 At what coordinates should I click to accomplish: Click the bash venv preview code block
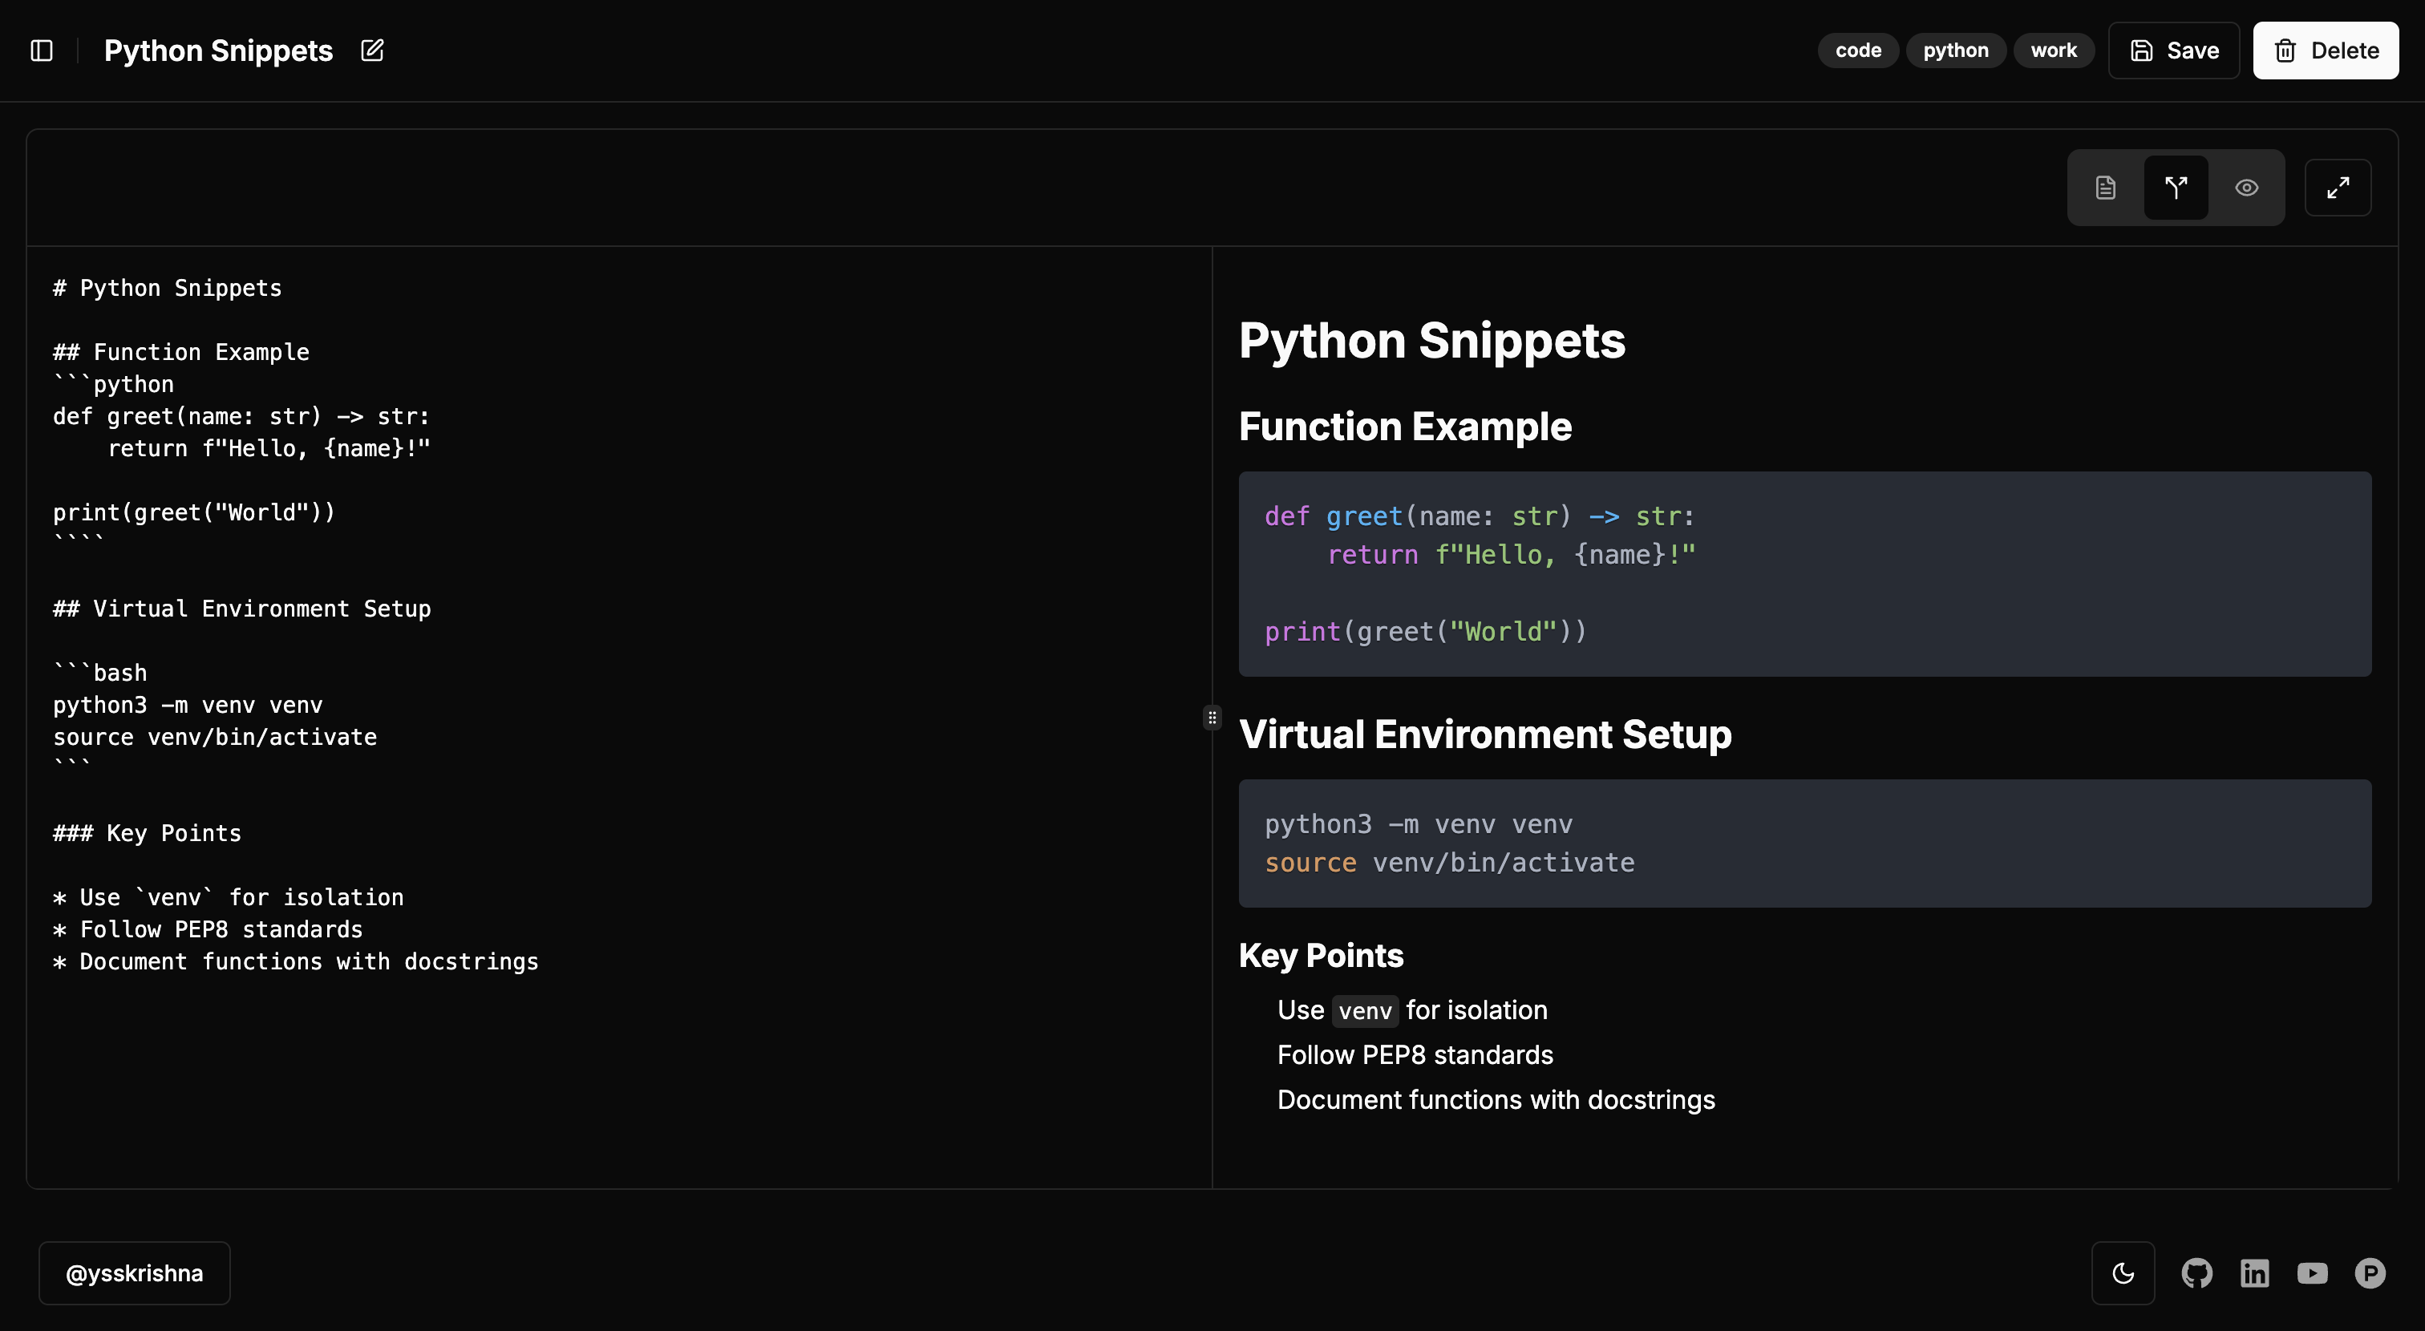pos(1804,844)
